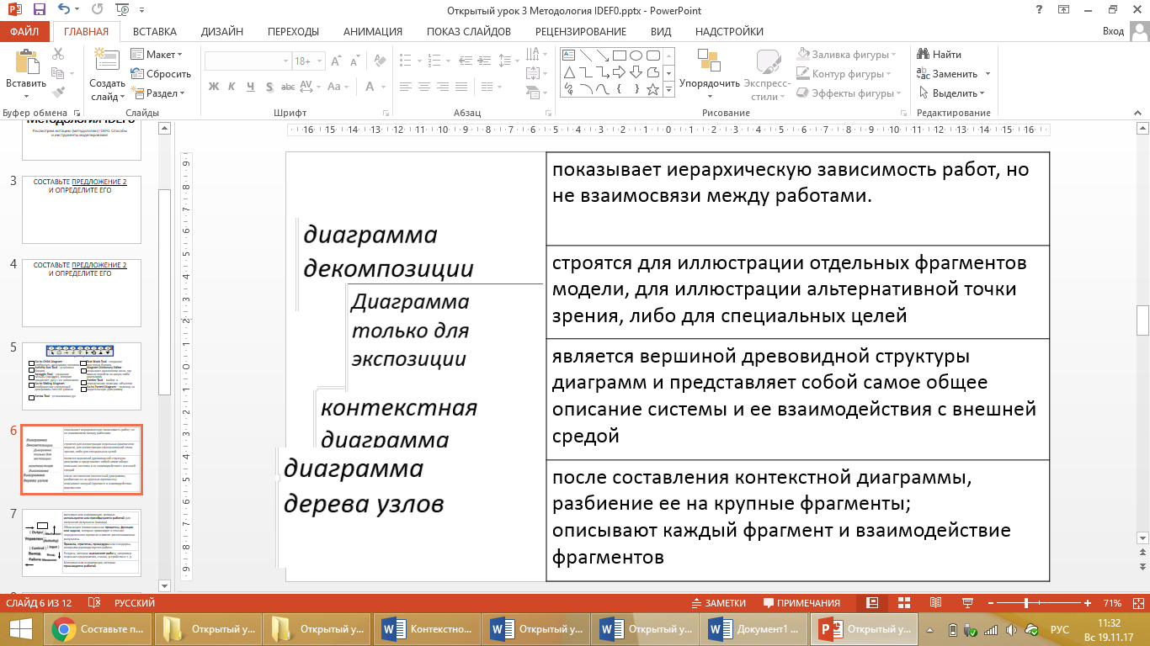Select the right arrow shape in gallery

(x=620, y=71)
